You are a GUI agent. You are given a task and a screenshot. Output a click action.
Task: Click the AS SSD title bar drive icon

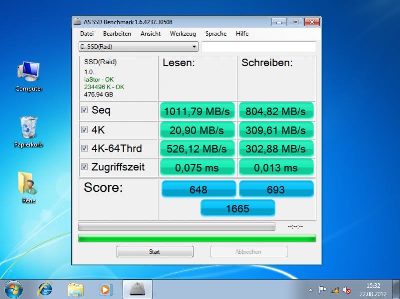[x=77, y=22]
